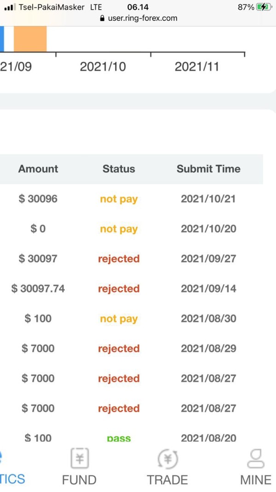The image size is (276, 492).
Task: Switch to the FUND tab label
Action: 79,480
